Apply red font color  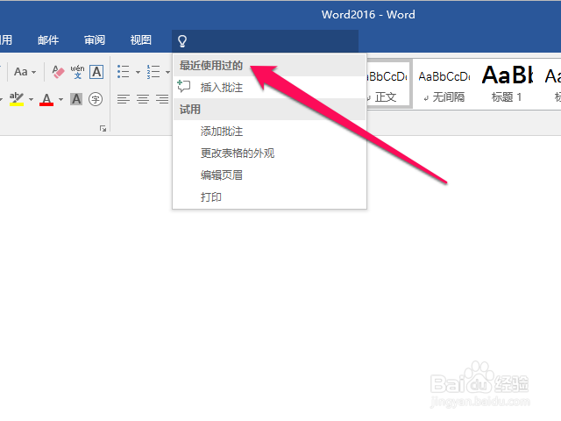[46, 99]
